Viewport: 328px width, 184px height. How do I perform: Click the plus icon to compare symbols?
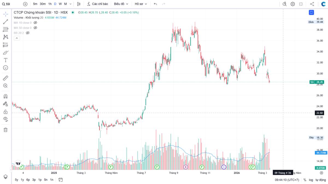click(x=25, y=4)
